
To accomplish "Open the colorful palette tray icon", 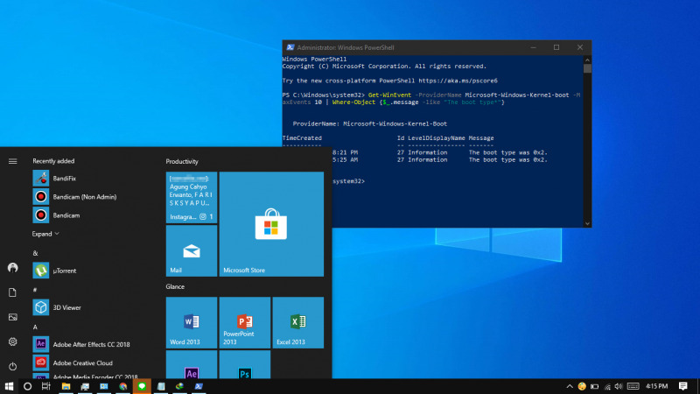I will [x=582, y=386].
